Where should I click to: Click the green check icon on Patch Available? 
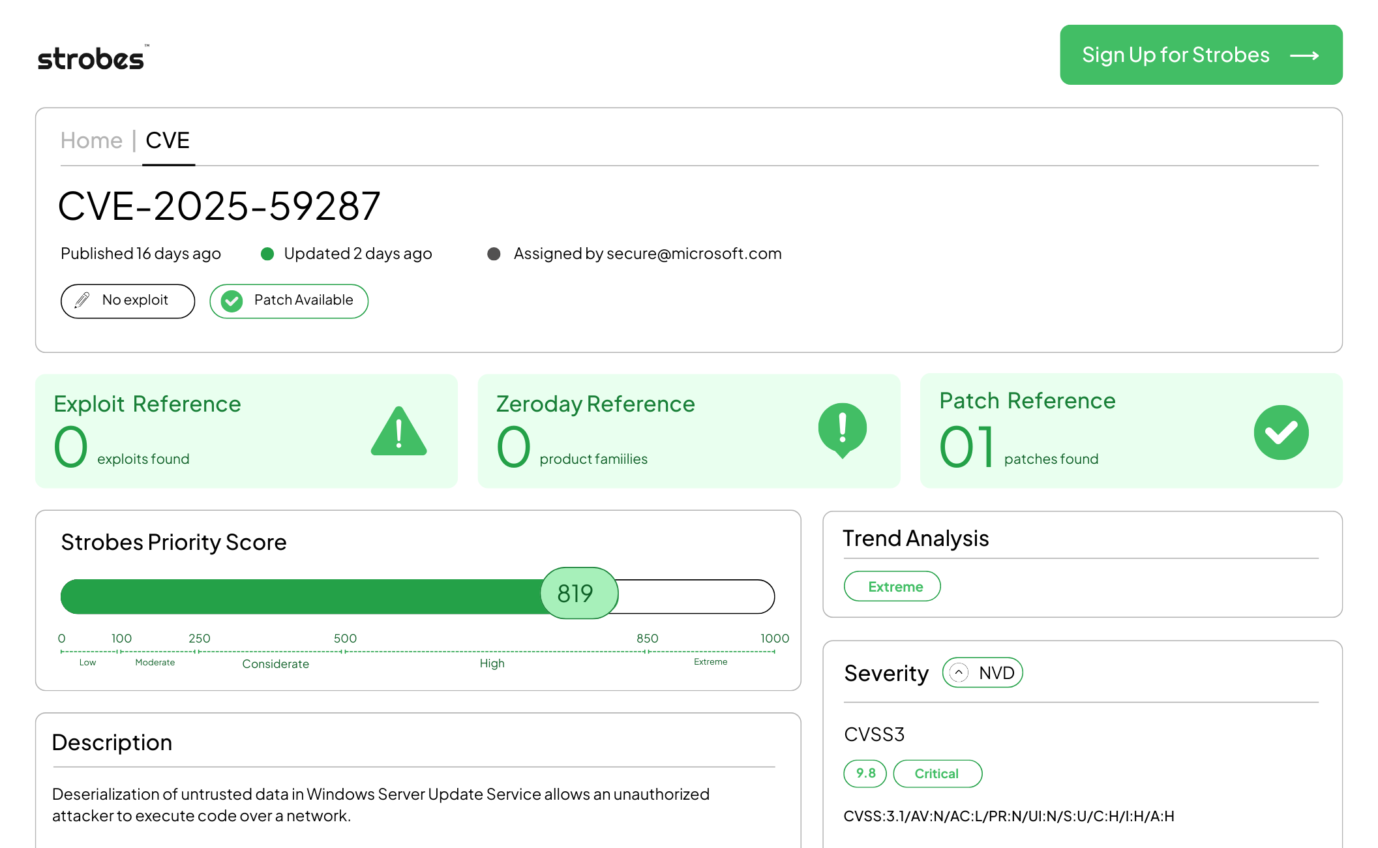point(232,301)
